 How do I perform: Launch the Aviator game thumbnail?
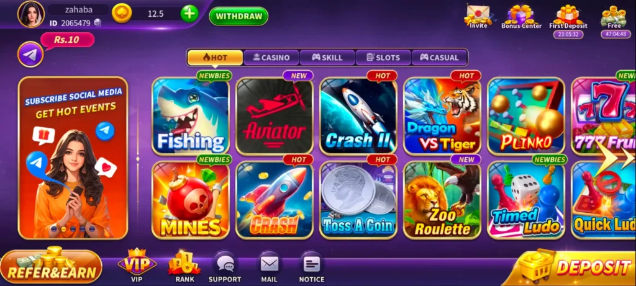[275, 116]
